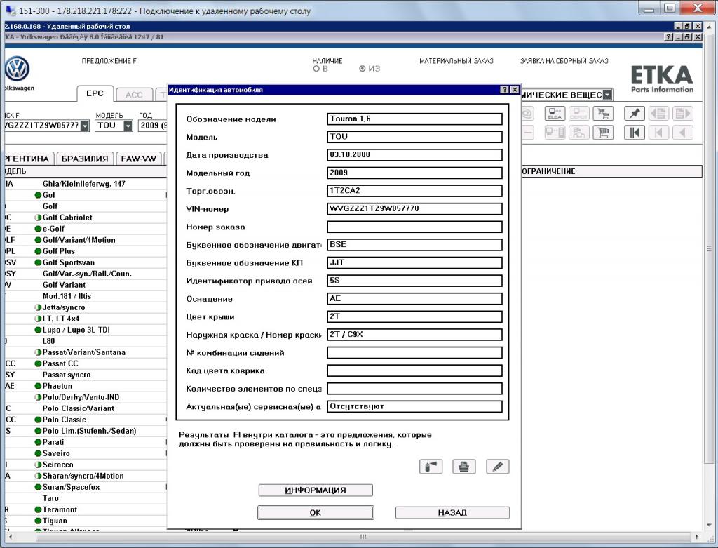The width and height of the screenshot is (718, 548).
Task: Click the green dot beside Passat CC
Action: [x=38, y=363]
